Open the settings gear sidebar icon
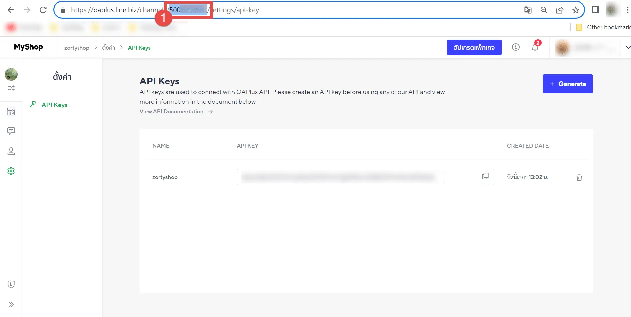631x317 pixels. coord(11,171)
